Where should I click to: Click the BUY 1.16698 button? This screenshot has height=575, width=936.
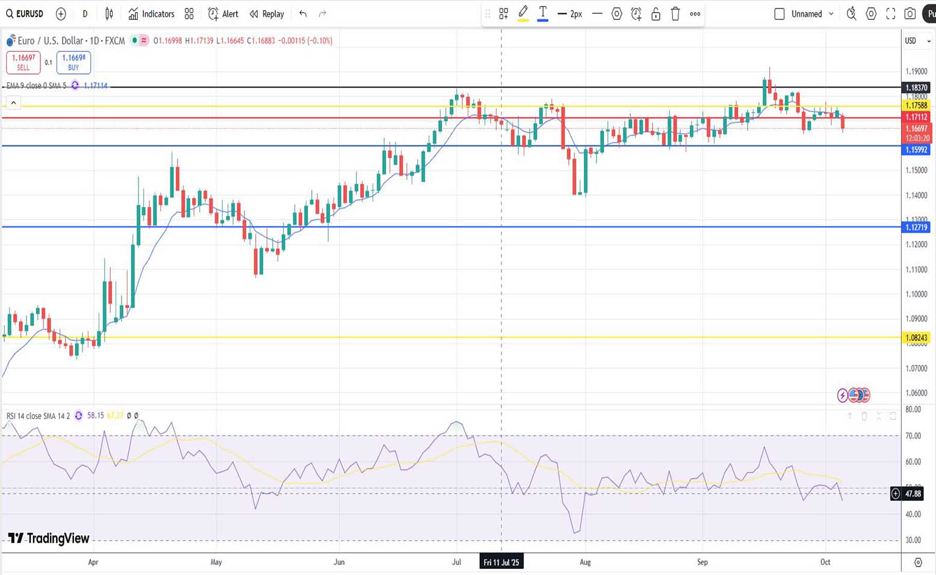73,62
